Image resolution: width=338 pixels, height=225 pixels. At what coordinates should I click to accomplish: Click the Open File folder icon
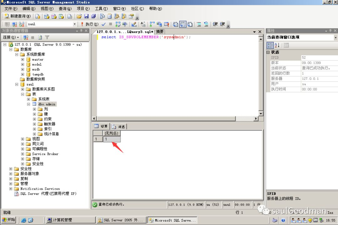click(x=79, y=16)
